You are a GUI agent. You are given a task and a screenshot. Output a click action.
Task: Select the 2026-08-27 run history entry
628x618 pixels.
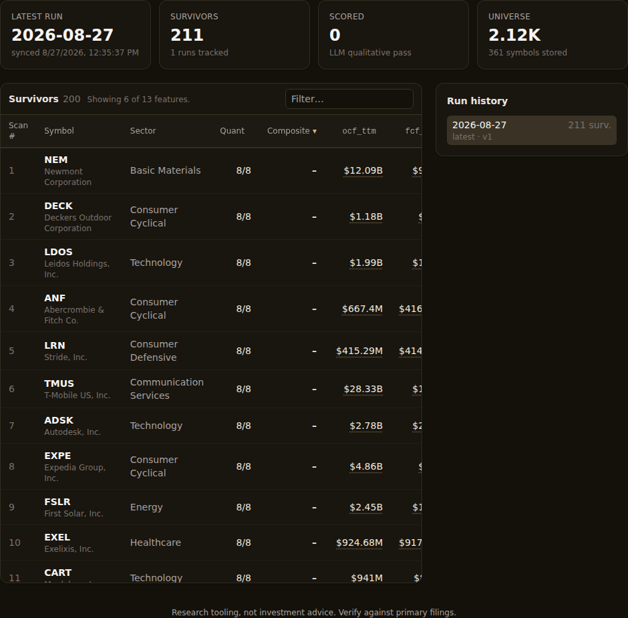532,130
